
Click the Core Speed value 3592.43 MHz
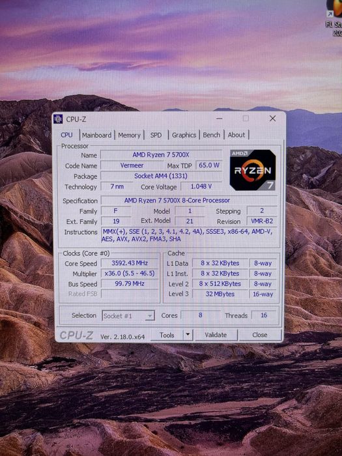130,263
